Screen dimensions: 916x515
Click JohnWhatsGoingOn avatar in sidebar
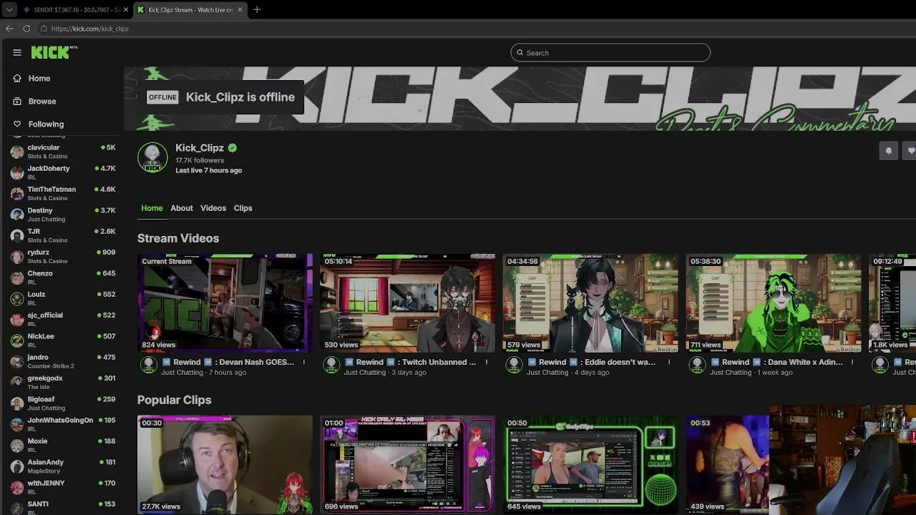pos(17,424)
